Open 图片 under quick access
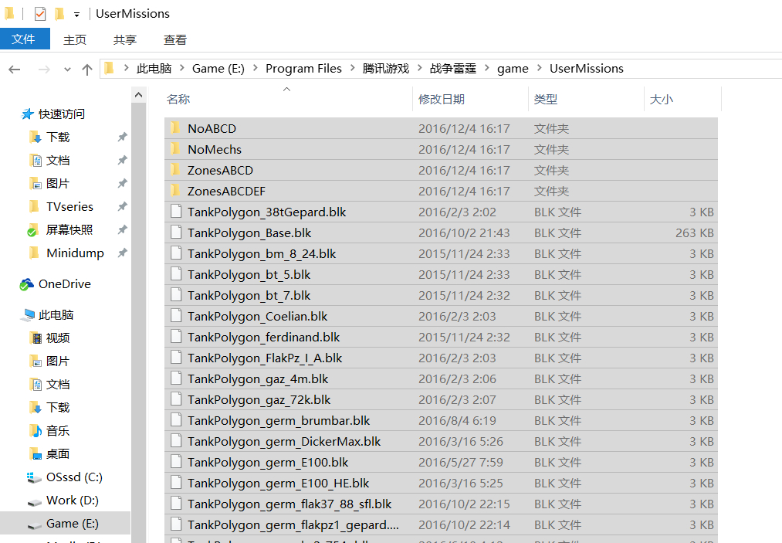This screenshot has width=782, height=543. point(50,183)
